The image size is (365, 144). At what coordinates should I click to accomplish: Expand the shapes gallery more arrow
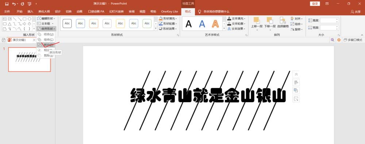click(34, 29)
